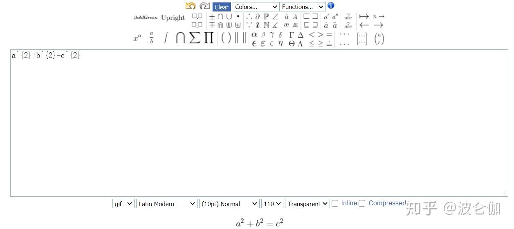Toggle the Inline checkbox

click(335, 203)
